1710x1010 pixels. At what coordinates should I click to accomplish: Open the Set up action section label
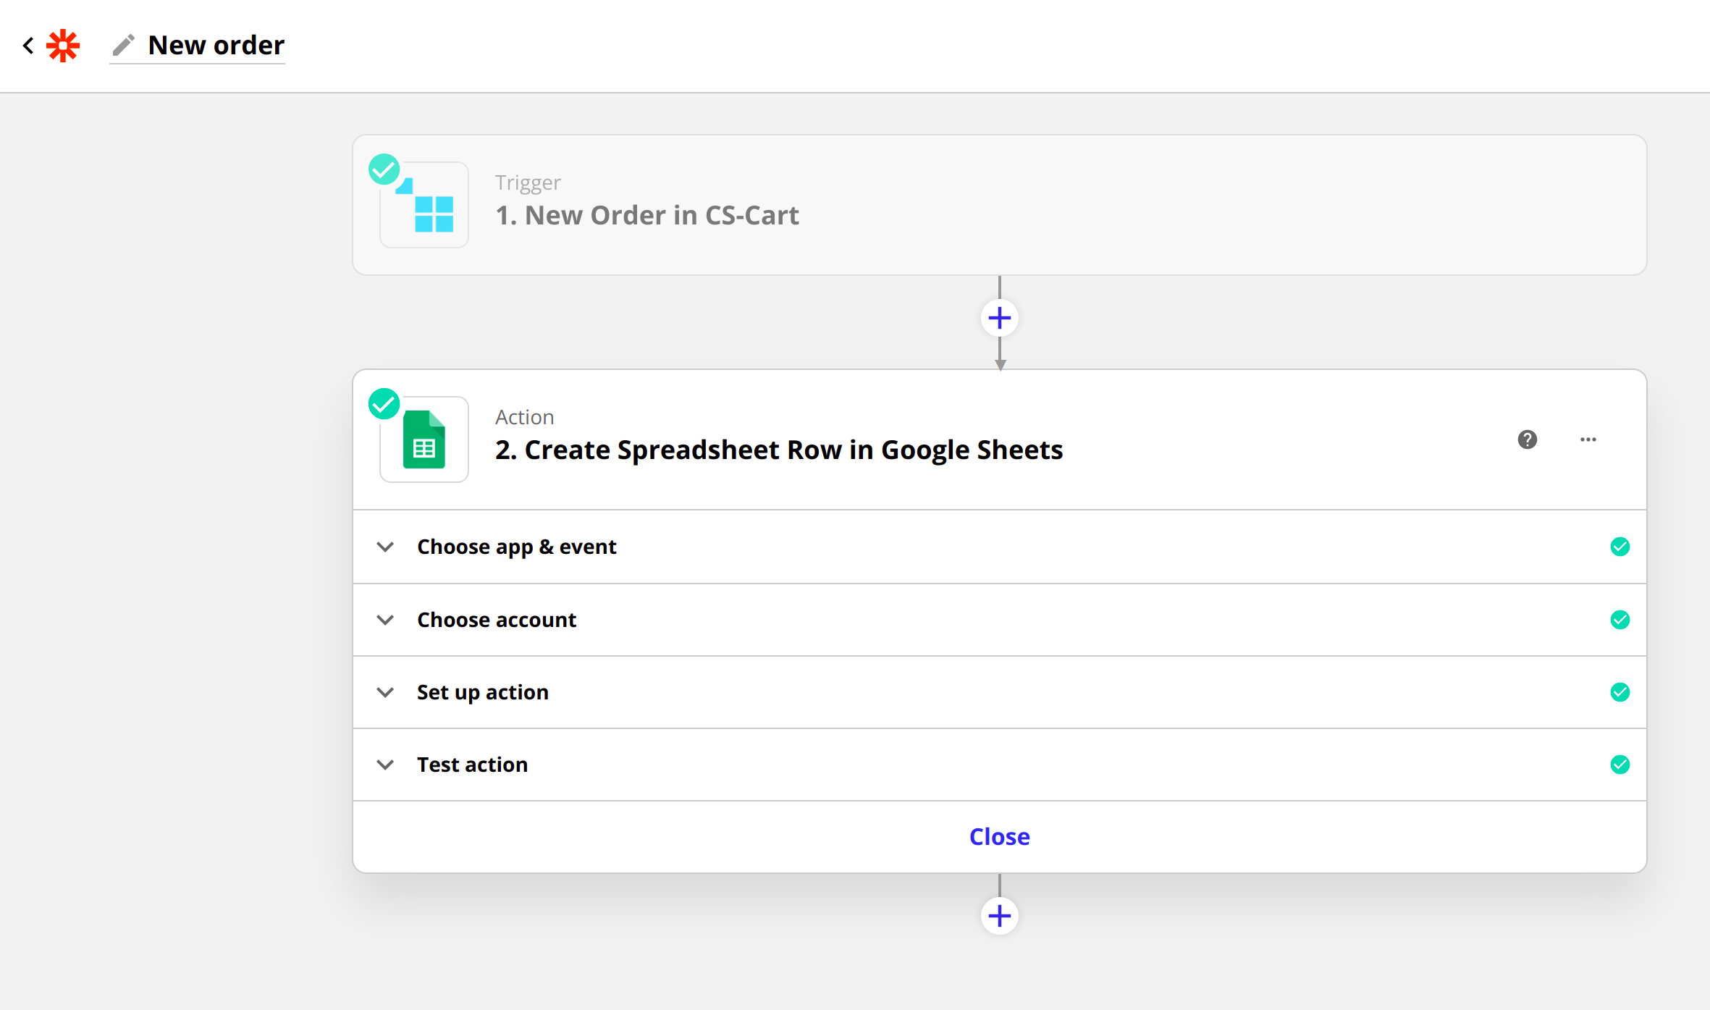(x=482, y=692)
